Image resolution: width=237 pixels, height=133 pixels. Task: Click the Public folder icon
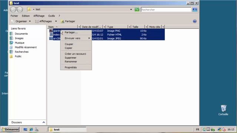(x=11, y=56)
